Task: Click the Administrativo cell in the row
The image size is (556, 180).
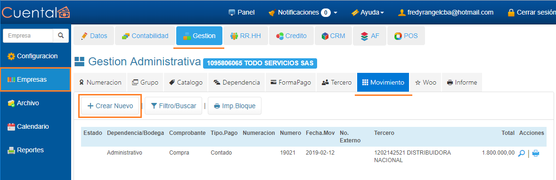Action: click(x=124, y=153)
